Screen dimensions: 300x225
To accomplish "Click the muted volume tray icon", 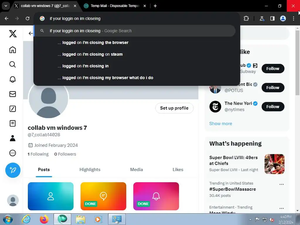I will (x=271, y=219).
